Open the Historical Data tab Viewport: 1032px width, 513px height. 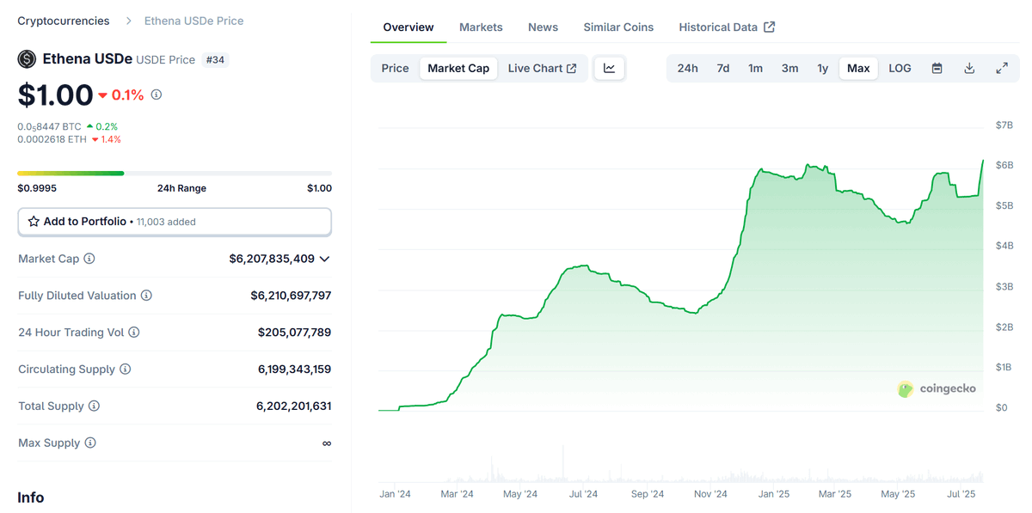coord(727,27)
